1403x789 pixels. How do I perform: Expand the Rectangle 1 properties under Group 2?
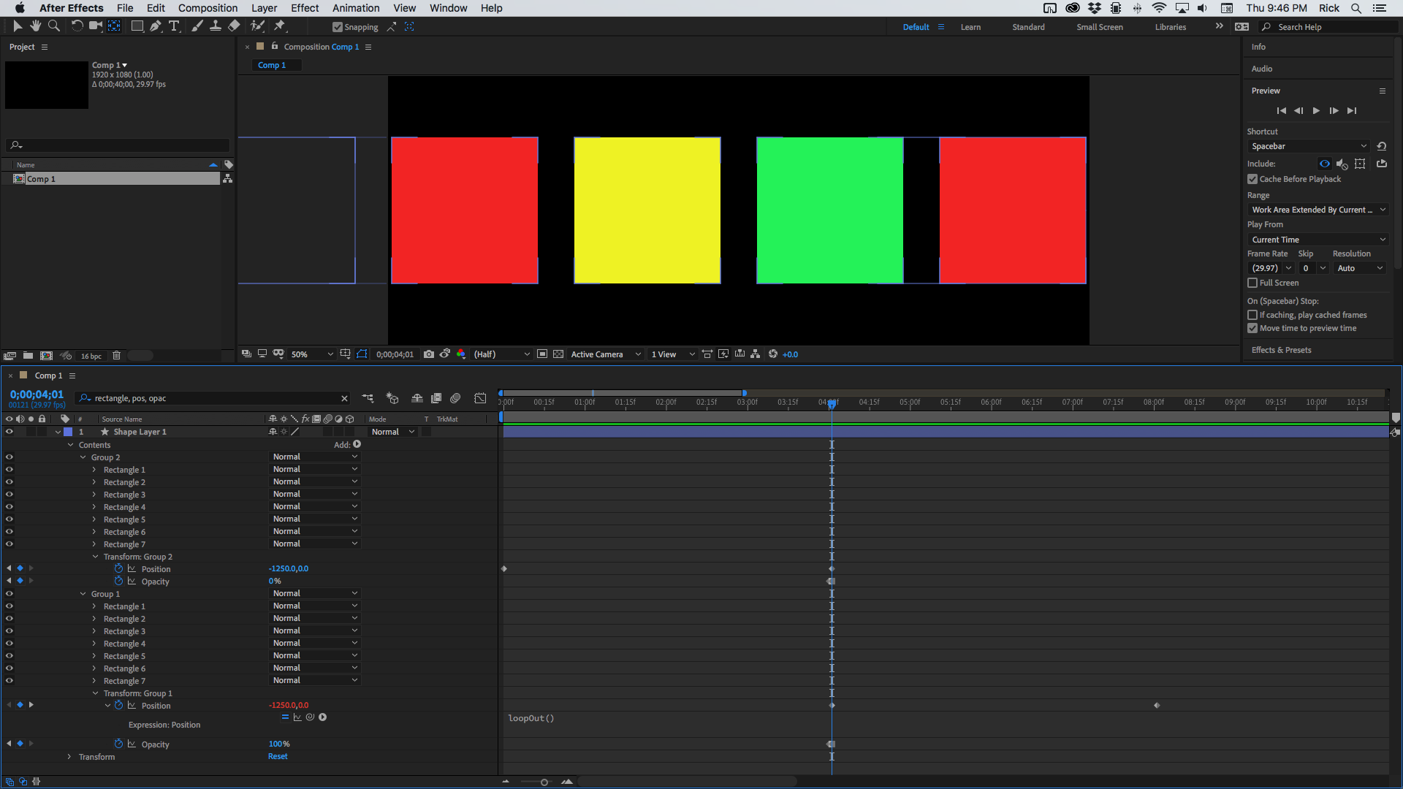click(x=94, y=470)
